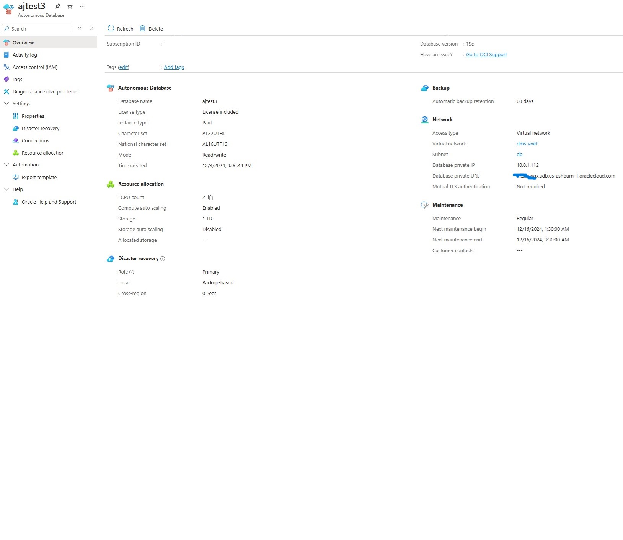Open Oracle Help and Support
Screen dimensions: 623x540
click(49, 202)
